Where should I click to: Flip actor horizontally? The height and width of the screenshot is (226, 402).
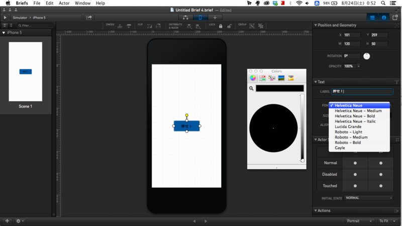[158, 26]
